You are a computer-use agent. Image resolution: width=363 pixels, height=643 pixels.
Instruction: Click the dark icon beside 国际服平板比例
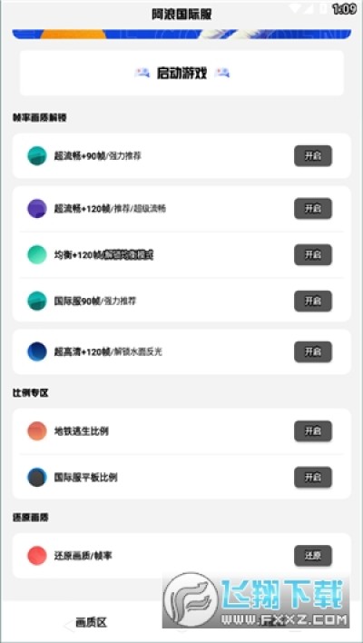(37, 478)
